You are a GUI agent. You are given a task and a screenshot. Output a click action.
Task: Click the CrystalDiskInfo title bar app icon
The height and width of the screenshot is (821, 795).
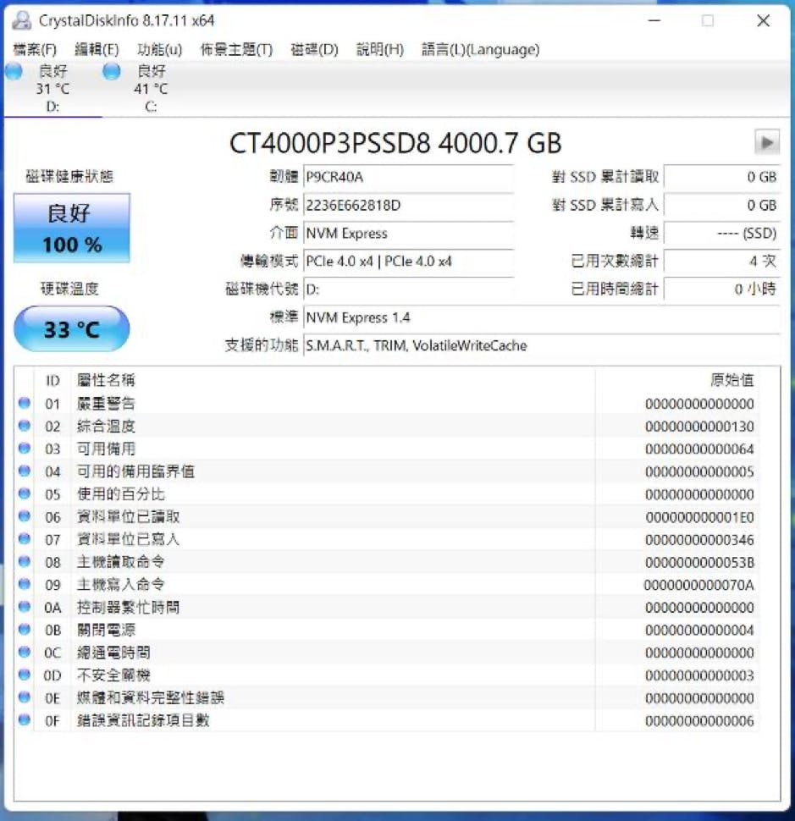(x=22, y=20)
